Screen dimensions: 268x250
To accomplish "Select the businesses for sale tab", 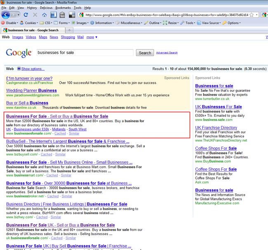I will click(33, 30).
